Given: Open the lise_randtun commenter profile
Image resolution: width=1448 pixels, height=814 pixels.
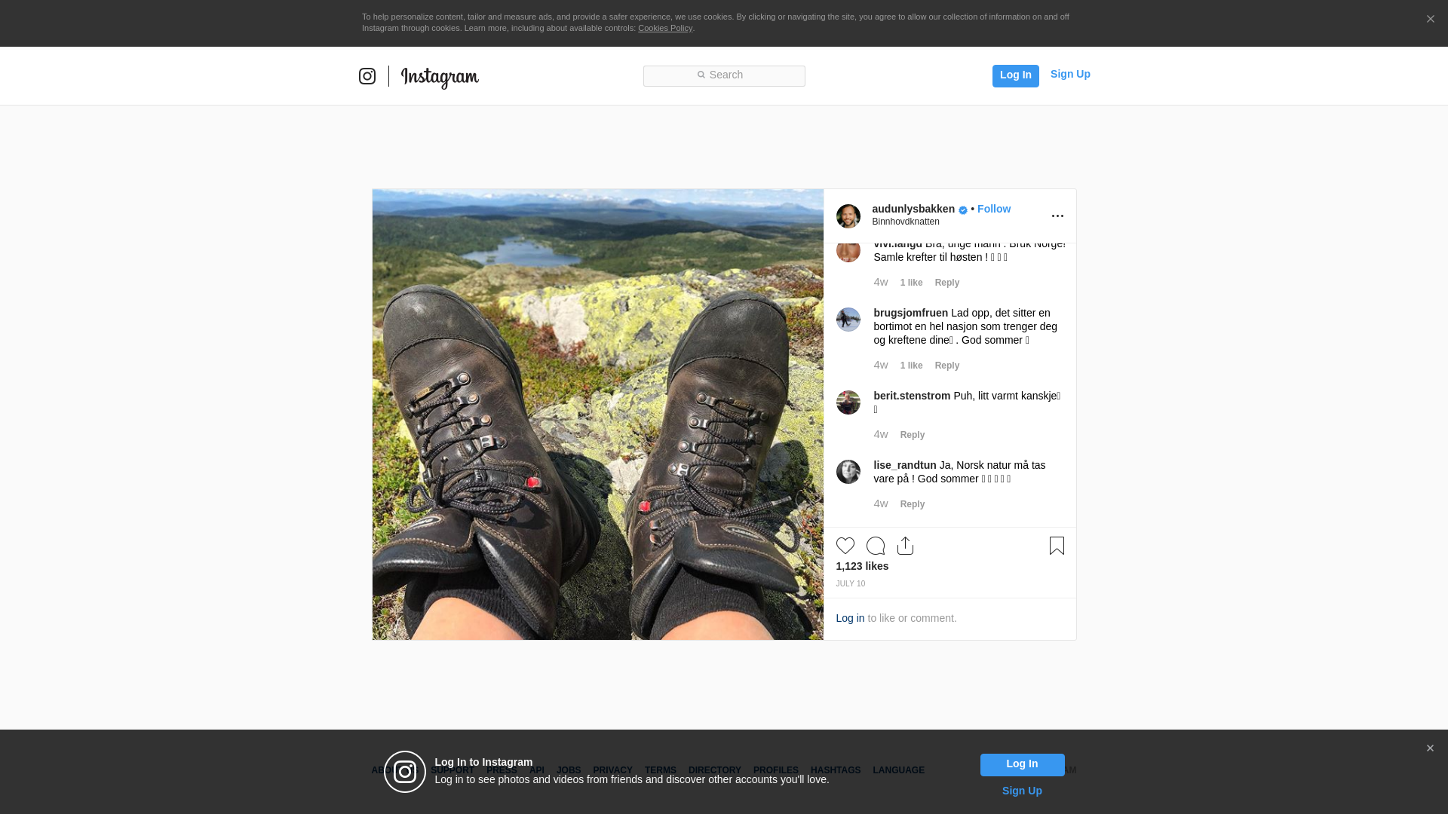Looking at the screenshot, I should point(904,465).
